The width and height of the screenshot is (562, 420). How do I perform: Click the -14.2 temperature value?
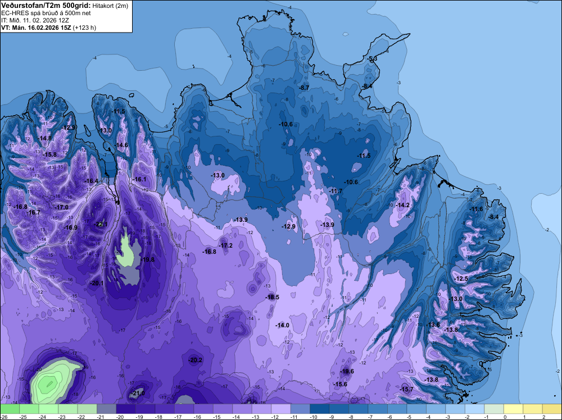(403, 205)
